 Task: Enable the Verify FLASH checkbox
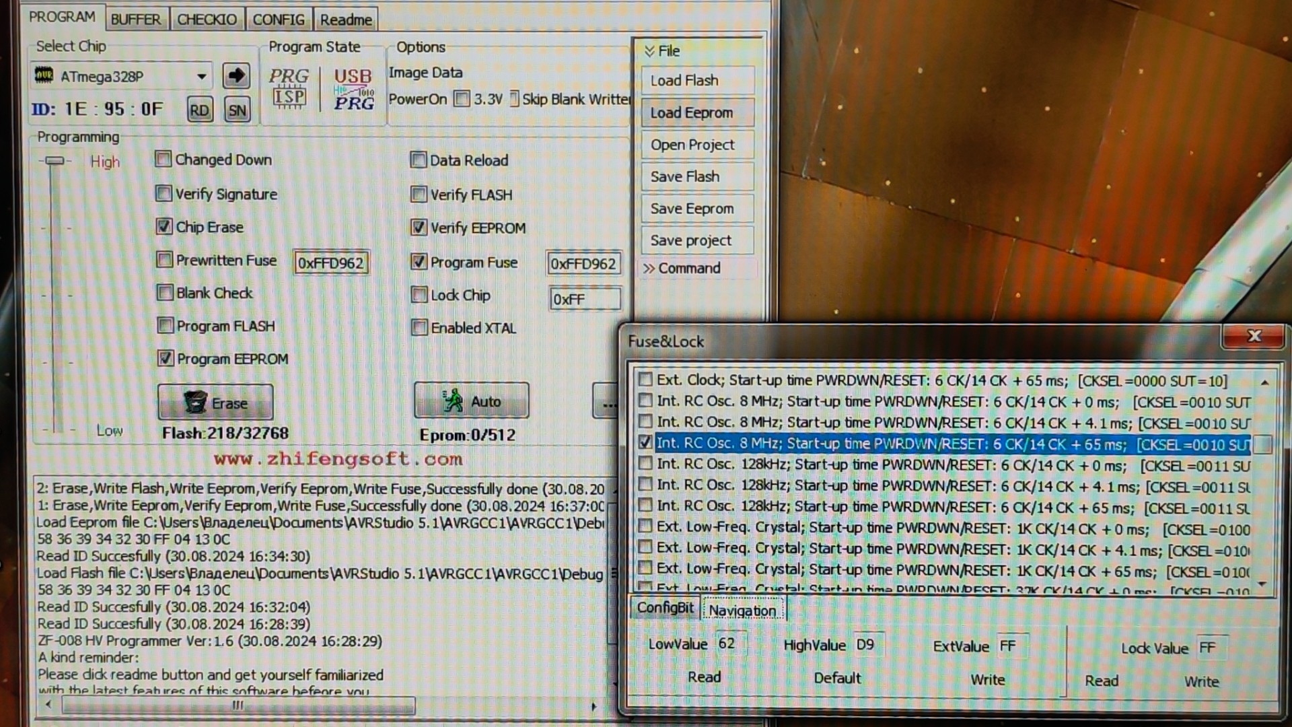[x=419, y=194]
